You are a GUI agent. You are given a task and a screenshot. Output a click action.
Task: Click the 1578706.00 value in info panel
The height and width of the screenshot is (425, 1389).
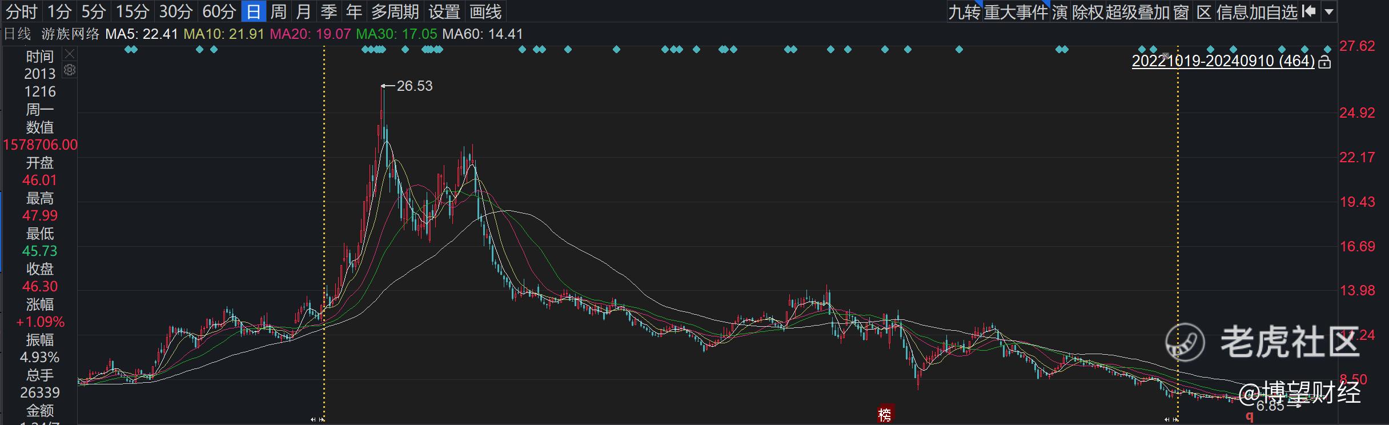[40, 145]
